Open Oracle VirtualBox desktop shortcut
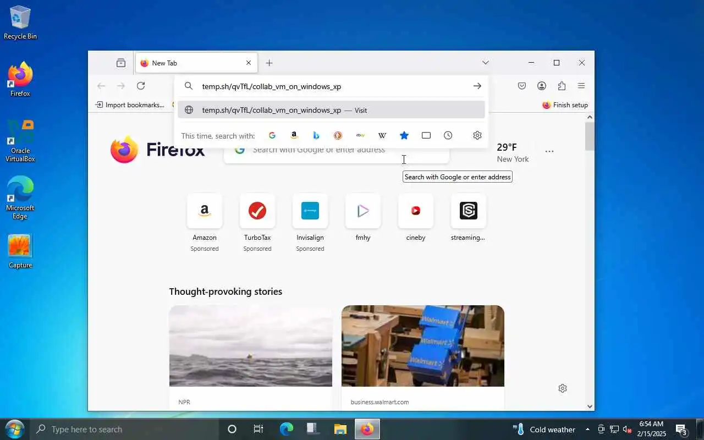 pos(20,141)
